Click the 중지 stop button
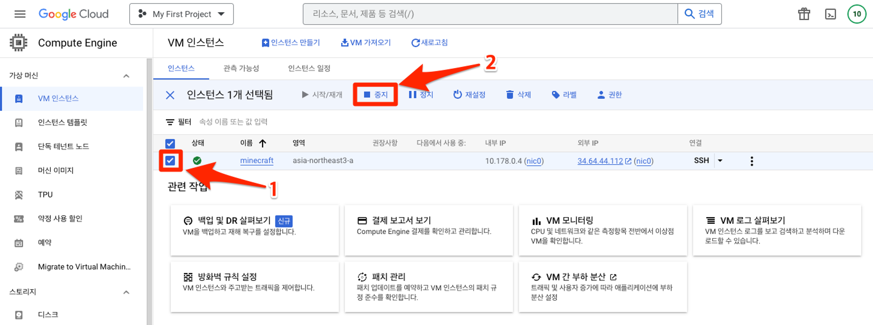 point(375,95)
